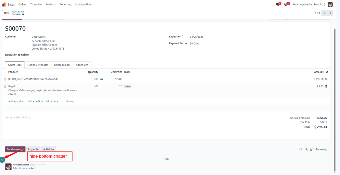Switch to the Optional Products tab
The width and height of the screenshot is (340, 175).
point(38,65)
